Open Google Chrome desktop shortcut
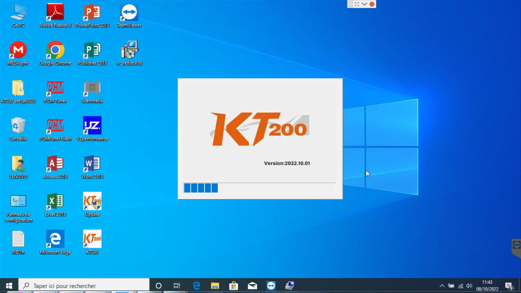The image size is (521, 293). coord(55,53)
